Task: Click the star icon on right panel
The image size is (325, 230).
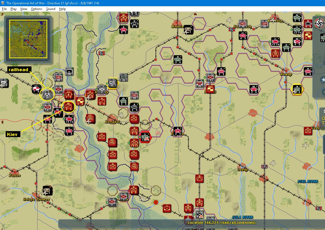Action: pyautogui.click(x=323, y=80)
